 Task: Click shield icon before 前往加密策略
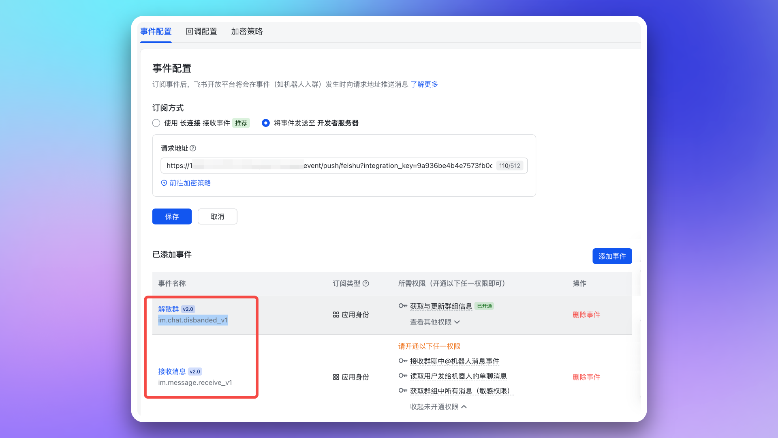tap(164, 183)
